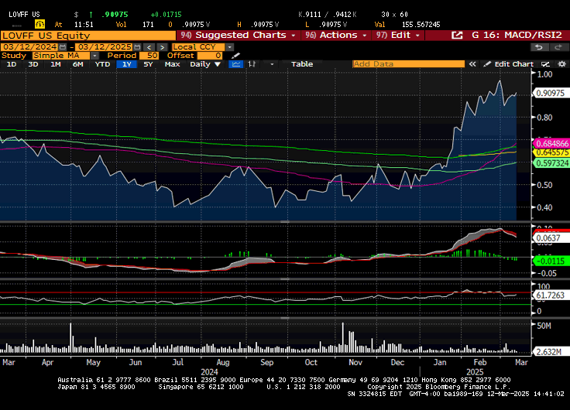Viewport: 570px width, 410px height.
Task: Click the price/MACD pane divider handle
Action: click(285, 222)
